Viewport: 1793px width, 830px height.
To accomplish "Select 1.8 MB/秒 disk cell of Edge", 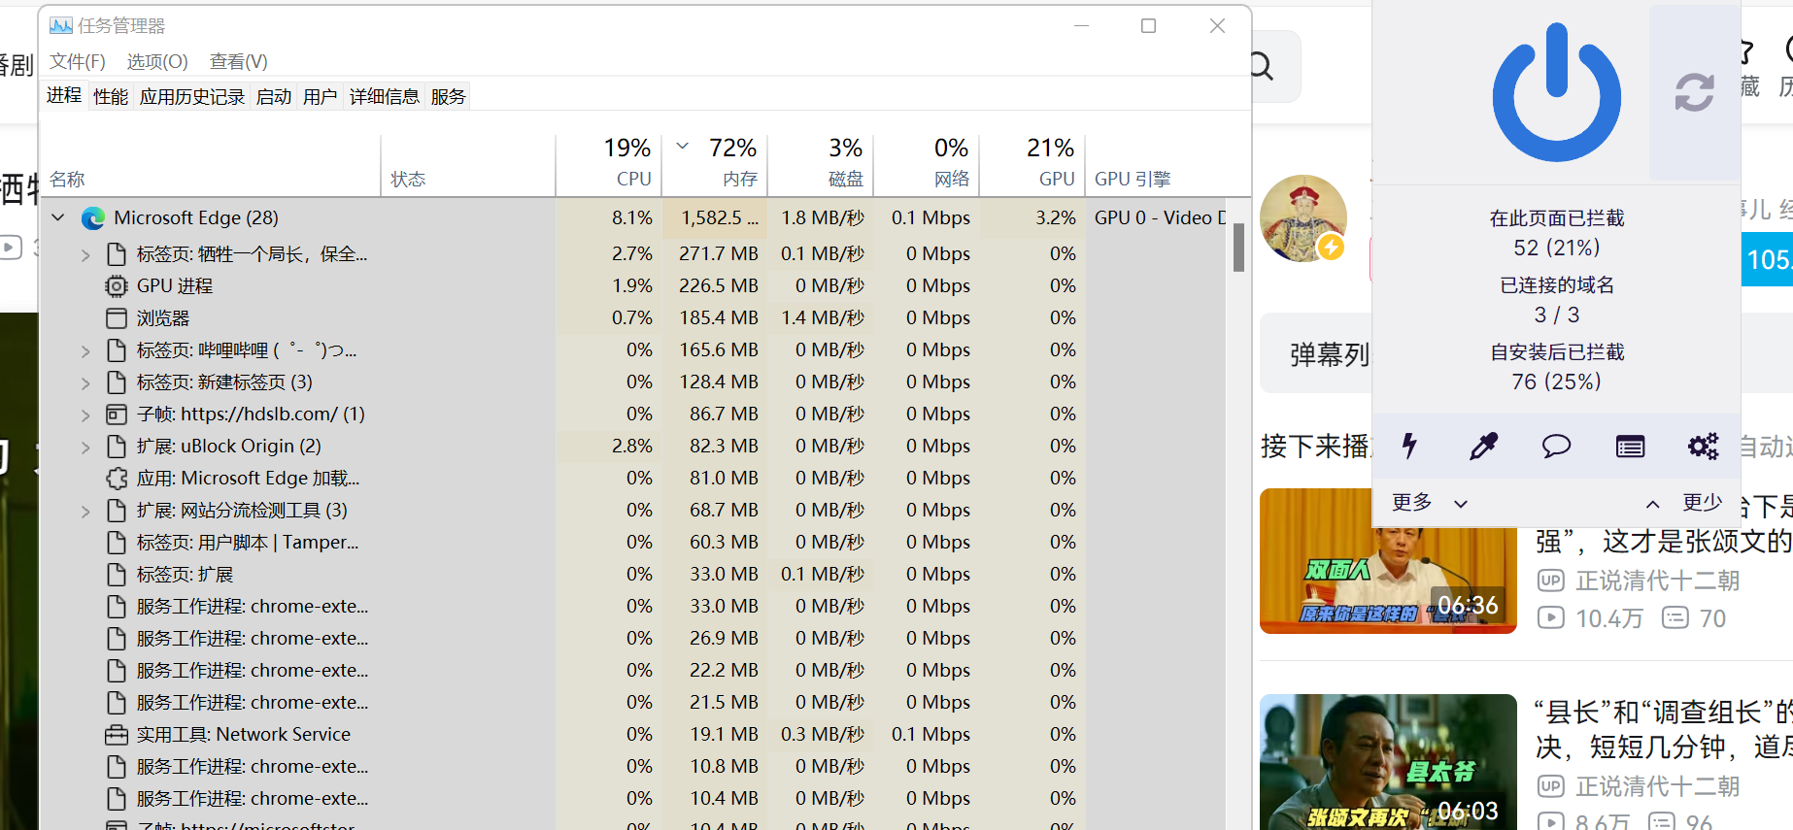I will click(x=821, y=217).
